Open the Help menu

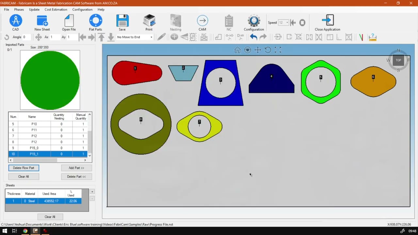point(101,9)
